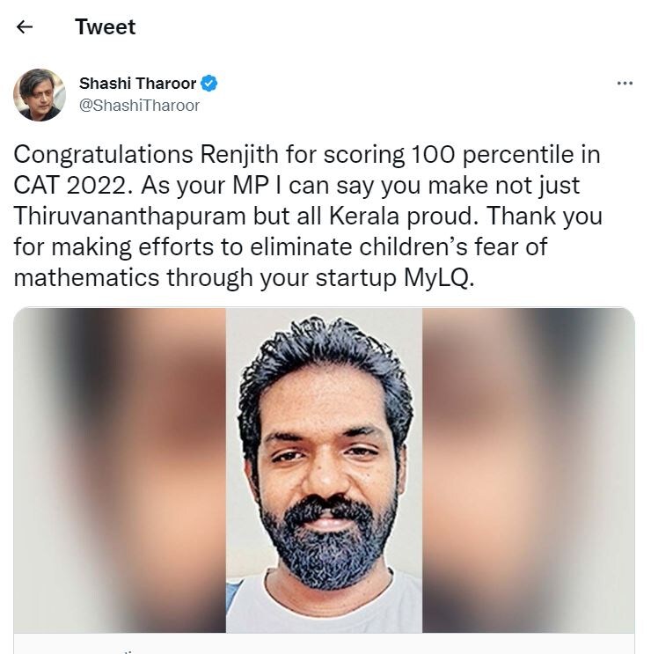651x654 pixels.
Task: Open the link card strip below image
Action: tap(325, 643)
